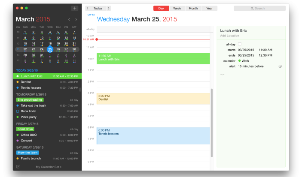This screenshot has height=177, width=302.
Task: Enable the all-day checkbox for Lunch with Eric
Action: click(240, 44)
